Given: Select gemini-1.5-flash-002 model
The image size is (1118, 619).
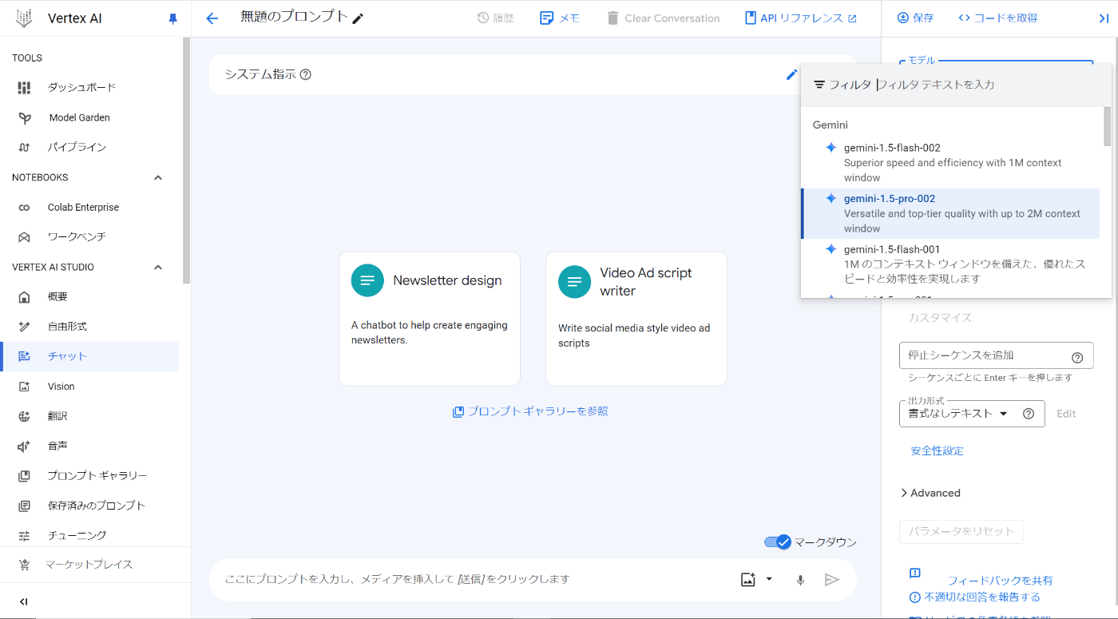Looking at the screenshot, I should (950, 163).
